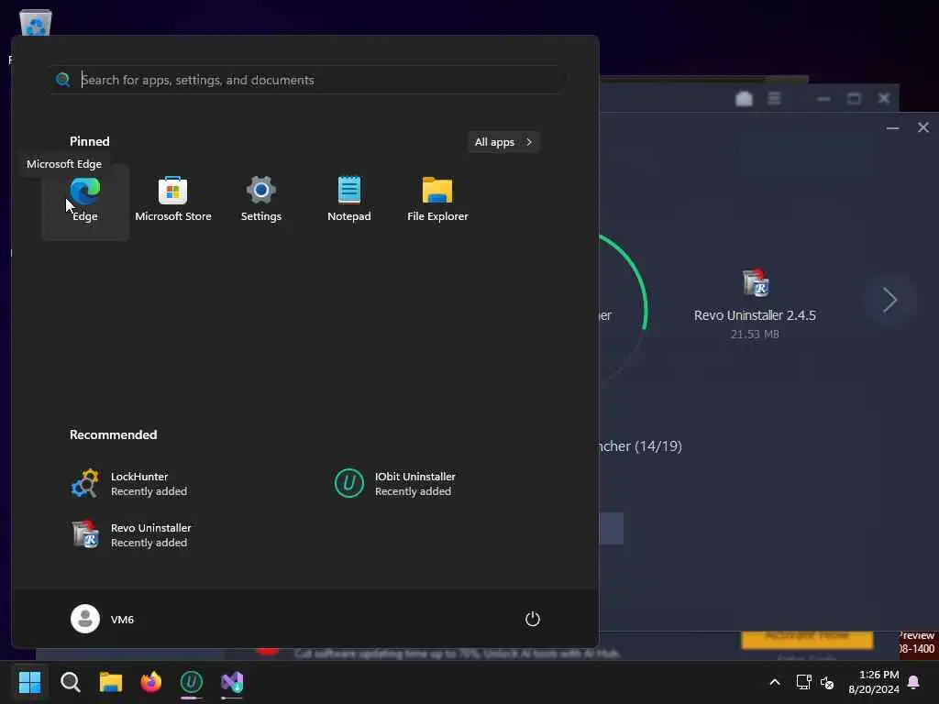Image resolution: width=939 pixels, height=704 pixels.
Task: Open recommended LockHunter app
Action: [129, 484]
